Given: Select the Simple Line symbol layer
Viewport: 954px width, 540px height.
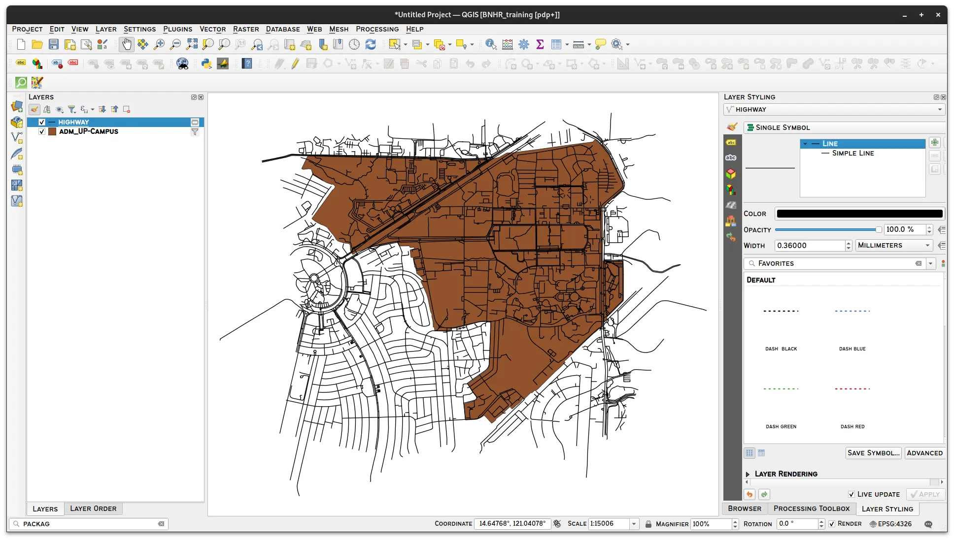Looking at the screenshot, I should [852, 153].
